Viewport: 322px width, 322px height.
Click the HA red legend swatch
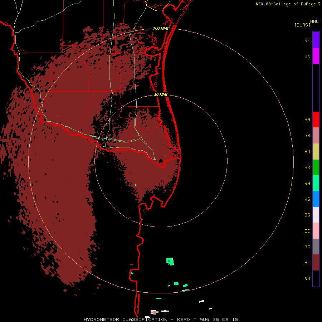[x=316, y=119]
